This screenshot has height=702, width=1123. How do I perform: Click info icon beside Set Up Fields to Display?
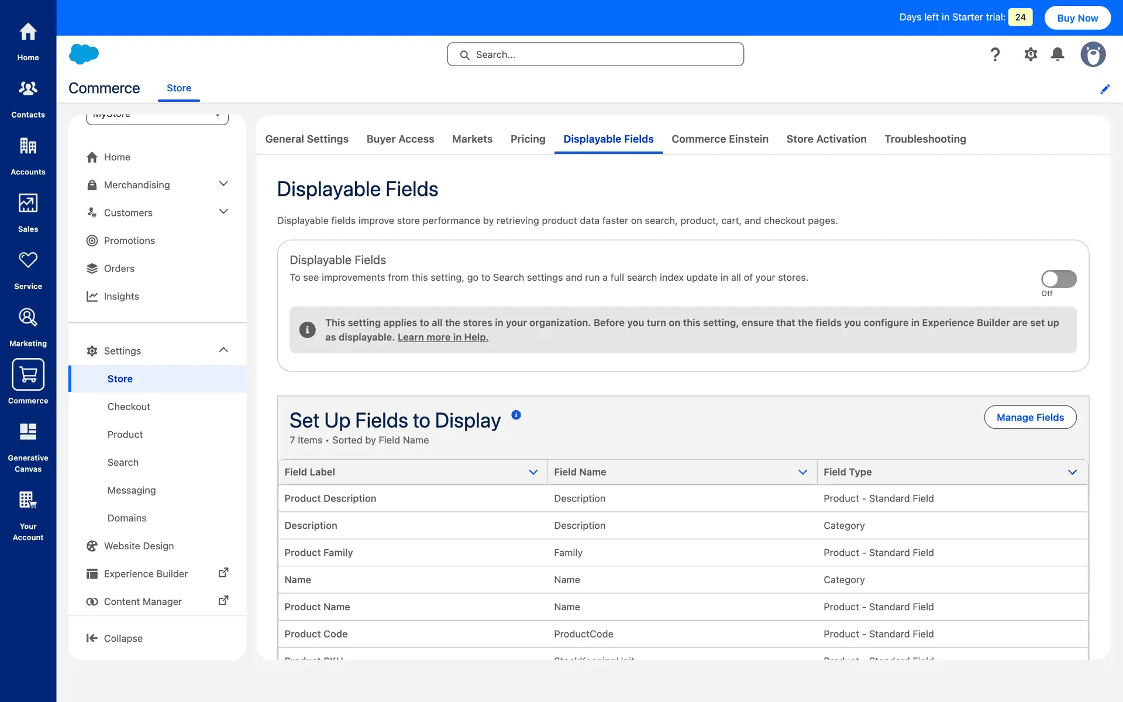click(x=516, y=415)
